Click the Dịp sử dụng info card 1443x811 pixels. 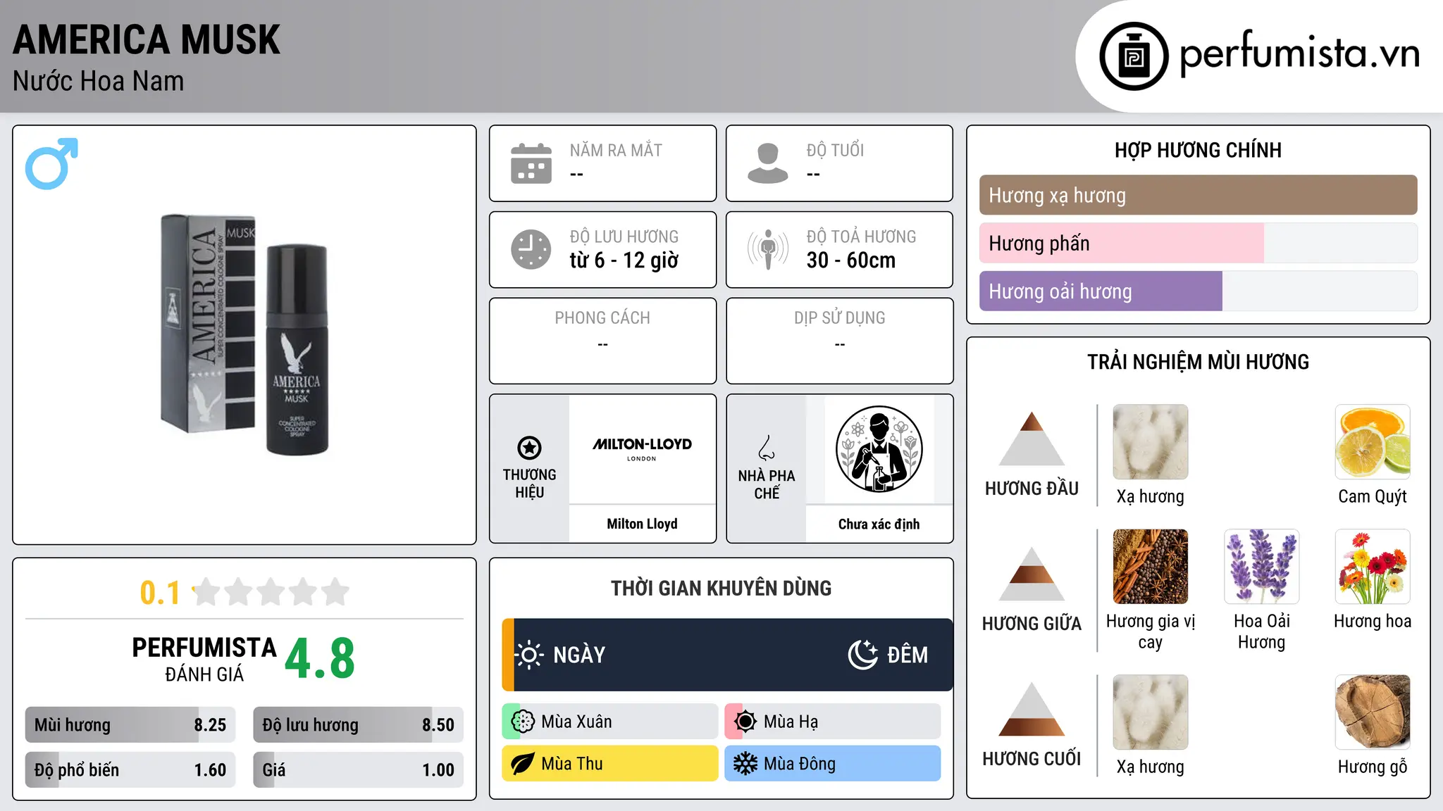coord(839,341)
